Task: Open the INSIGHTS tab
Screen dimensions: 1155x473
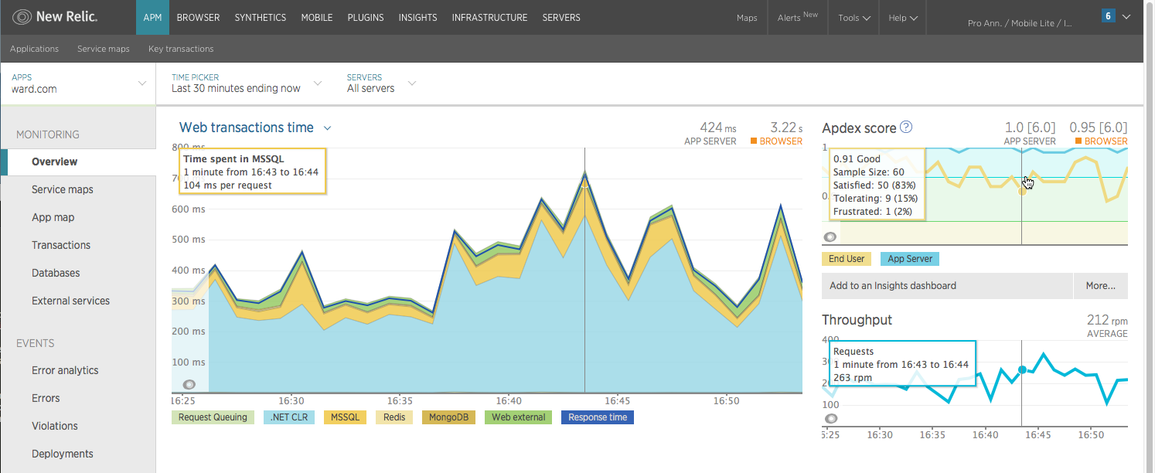Action: pyautogui.click(x=417, y=18)
